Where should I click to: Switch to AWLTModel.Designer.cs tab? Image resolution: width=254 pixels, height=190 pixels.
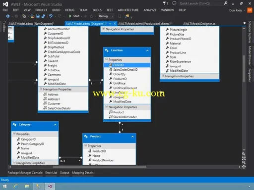[x=199, y=24]
